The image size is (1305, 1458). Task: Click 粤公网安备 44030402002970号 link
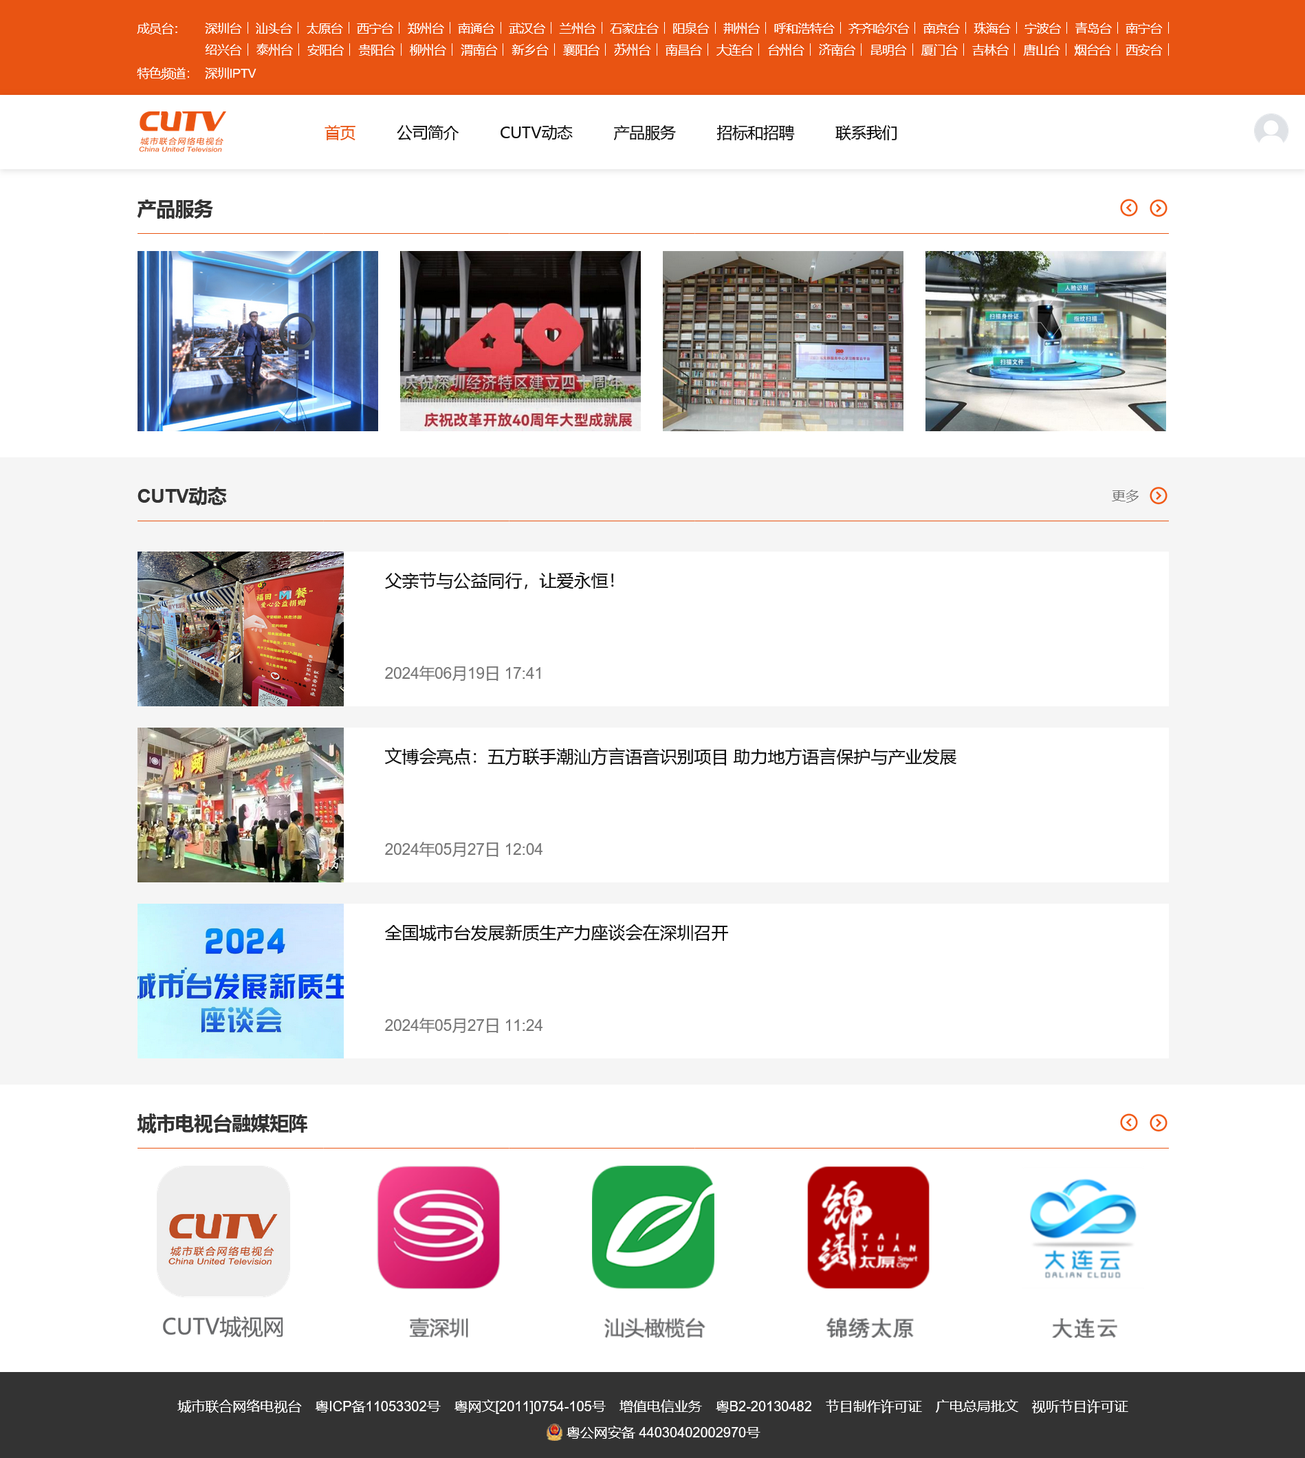pos(663,1433)
